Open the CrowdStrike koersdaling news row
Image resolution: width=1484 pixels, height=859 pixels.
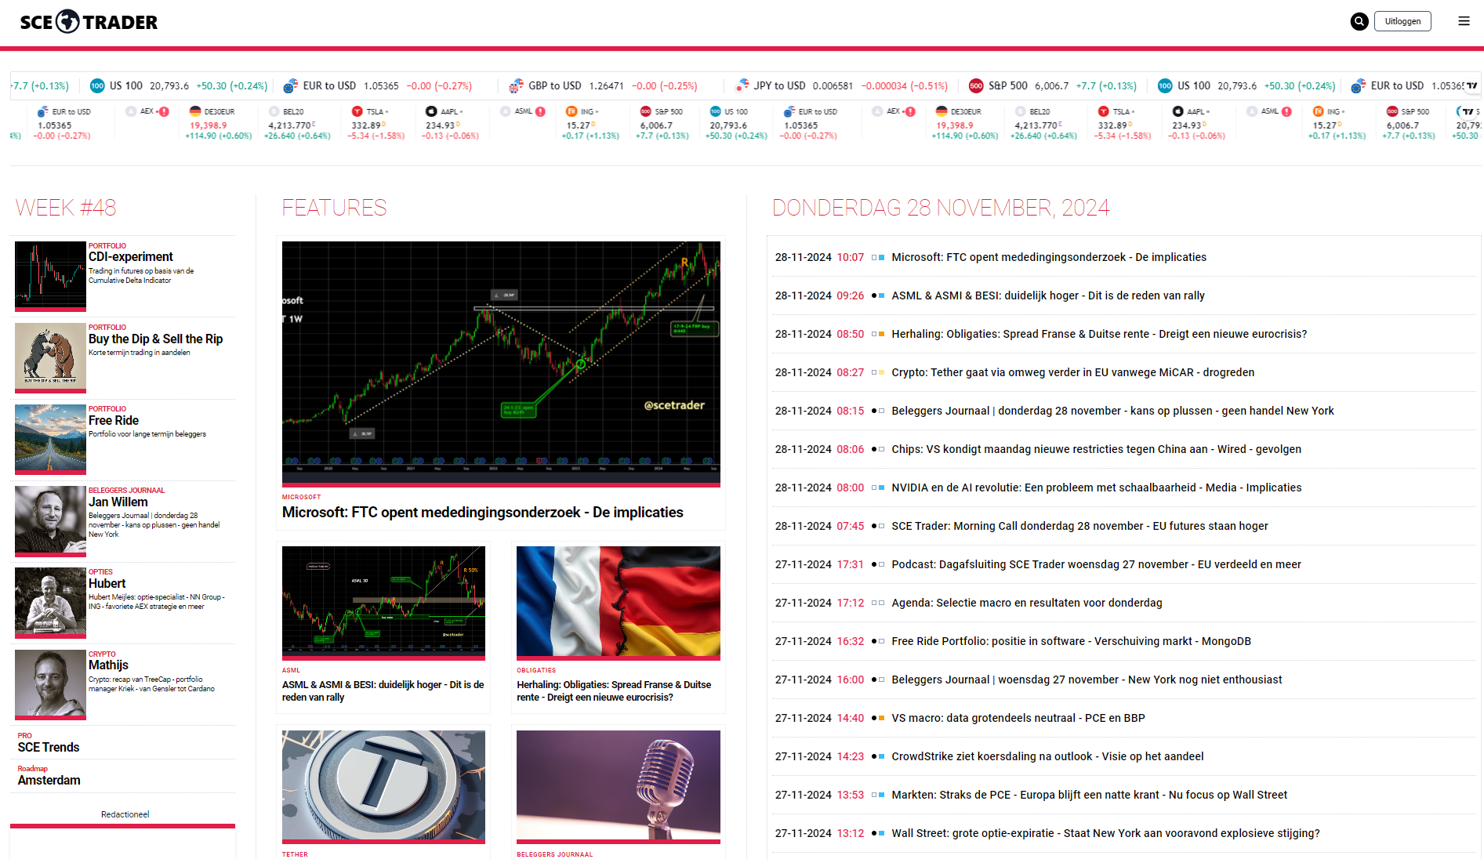[x=1123, y=756]
